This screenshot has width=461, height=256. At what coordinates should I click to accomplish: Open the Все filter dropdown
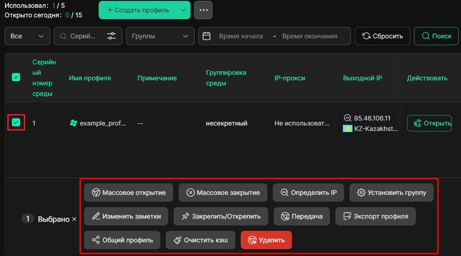click(x=27, y=36)
